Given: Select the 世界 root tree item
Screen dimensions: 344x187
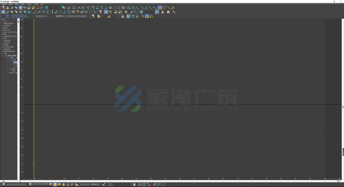Looking at the screenshot, I should coord(3,19).
